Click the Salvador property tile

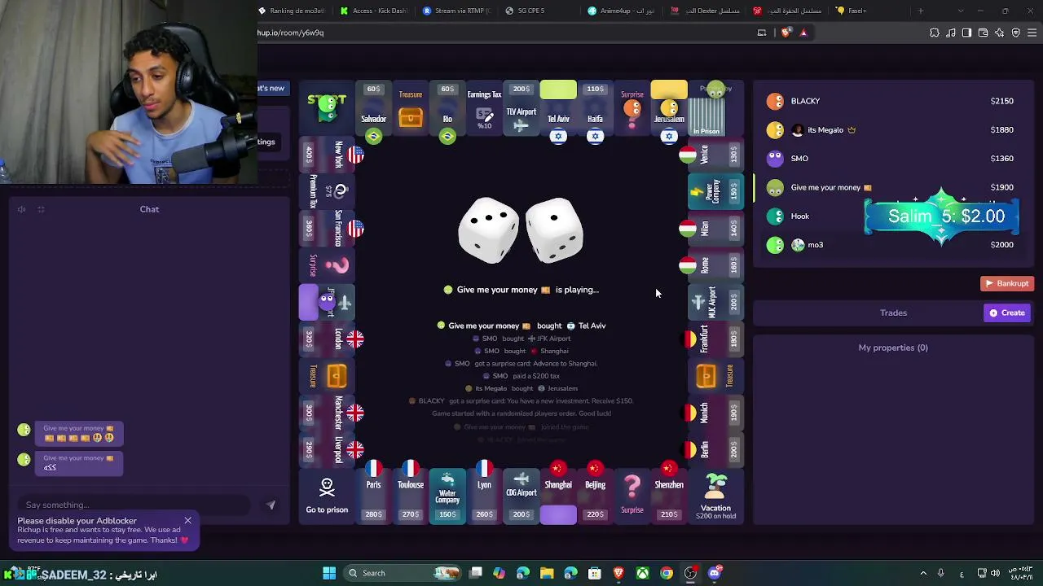pos(373,108)
